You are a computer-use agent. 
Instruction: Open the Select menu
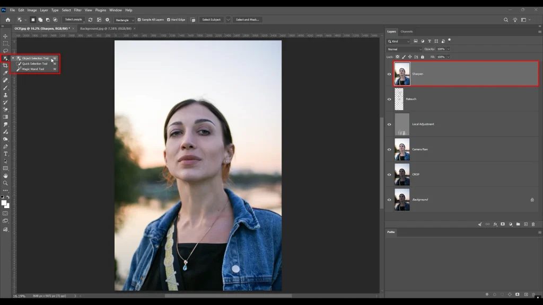coord(66,10)
